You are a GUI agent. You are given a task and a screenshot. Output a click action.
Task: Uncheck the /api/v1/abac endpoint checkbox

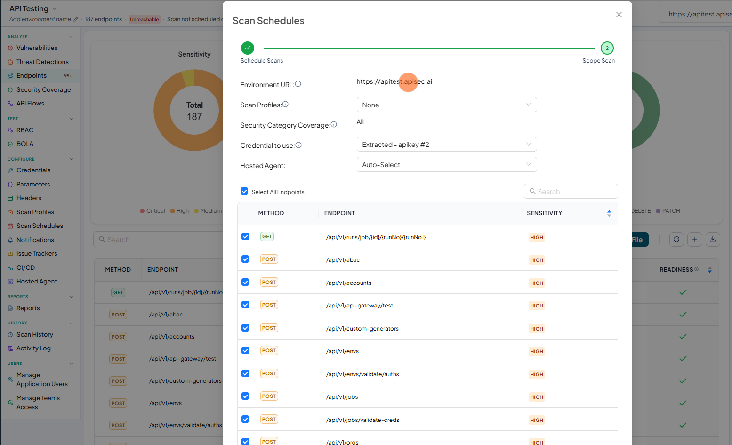tap(245, 259)
